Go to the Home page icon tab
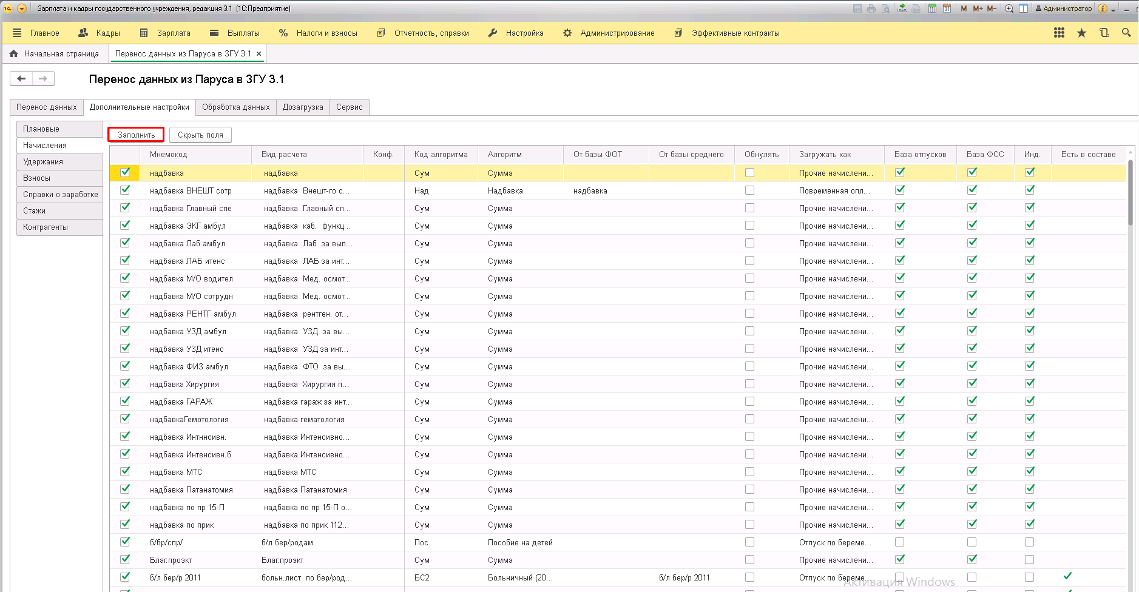 [x=55, y=54]
